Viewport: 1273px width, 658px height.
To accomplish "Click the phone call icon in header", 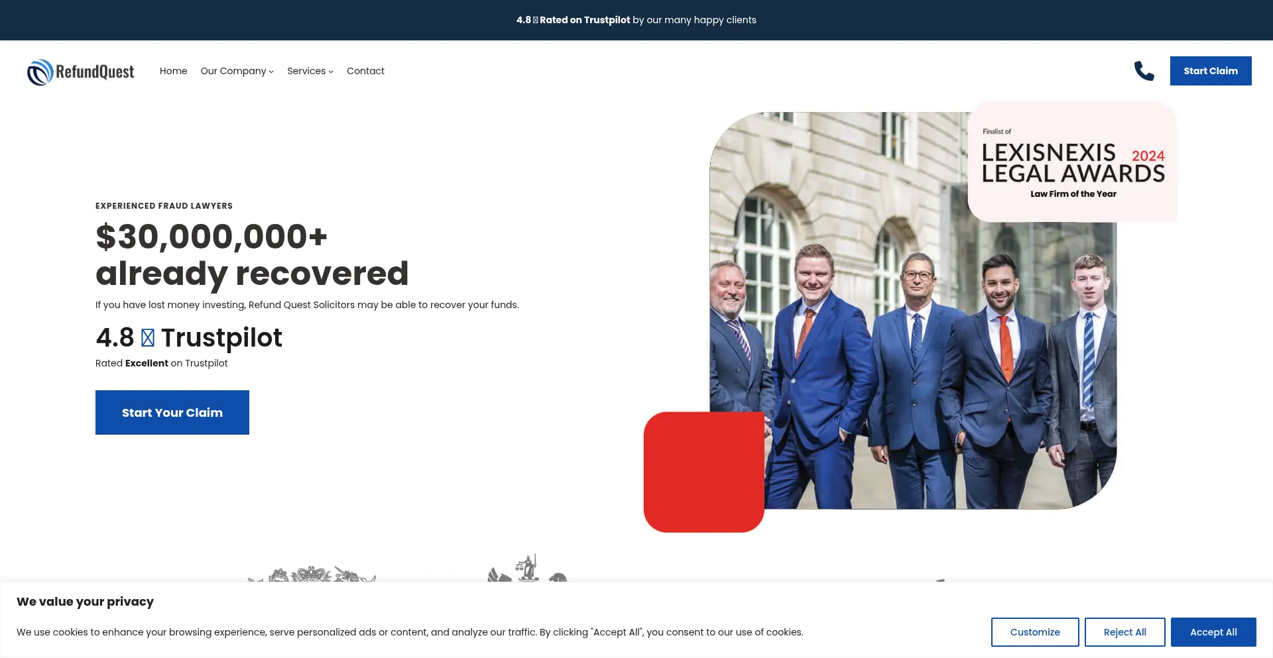I will point(1144,71).
